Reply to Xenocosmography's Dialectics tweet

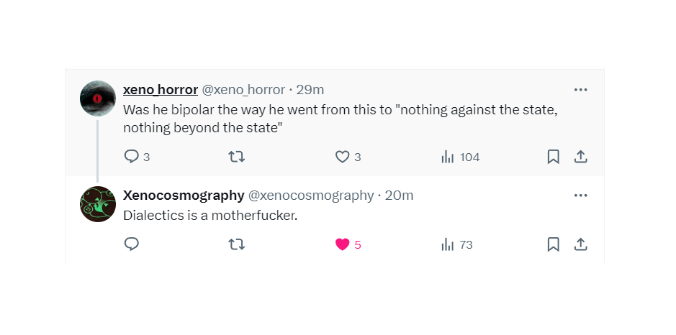point(132,244)
